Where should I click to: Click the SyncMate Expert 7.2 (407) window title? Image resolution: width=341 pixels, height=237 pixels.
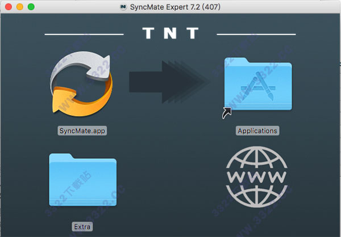(x=175, y=7)
